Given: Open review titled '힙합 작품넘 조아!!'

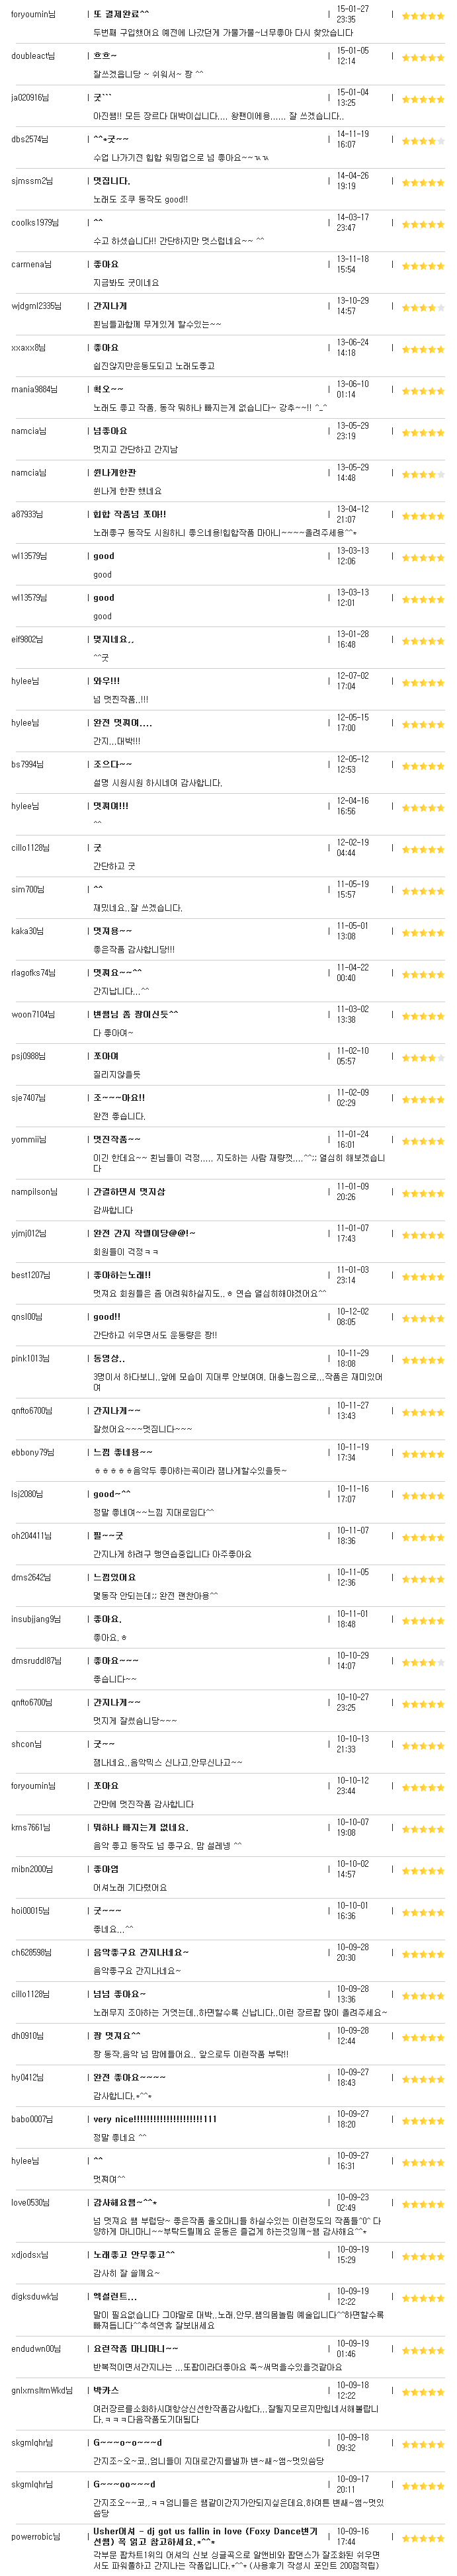Looking at the screenshot, I should point(129,514).
